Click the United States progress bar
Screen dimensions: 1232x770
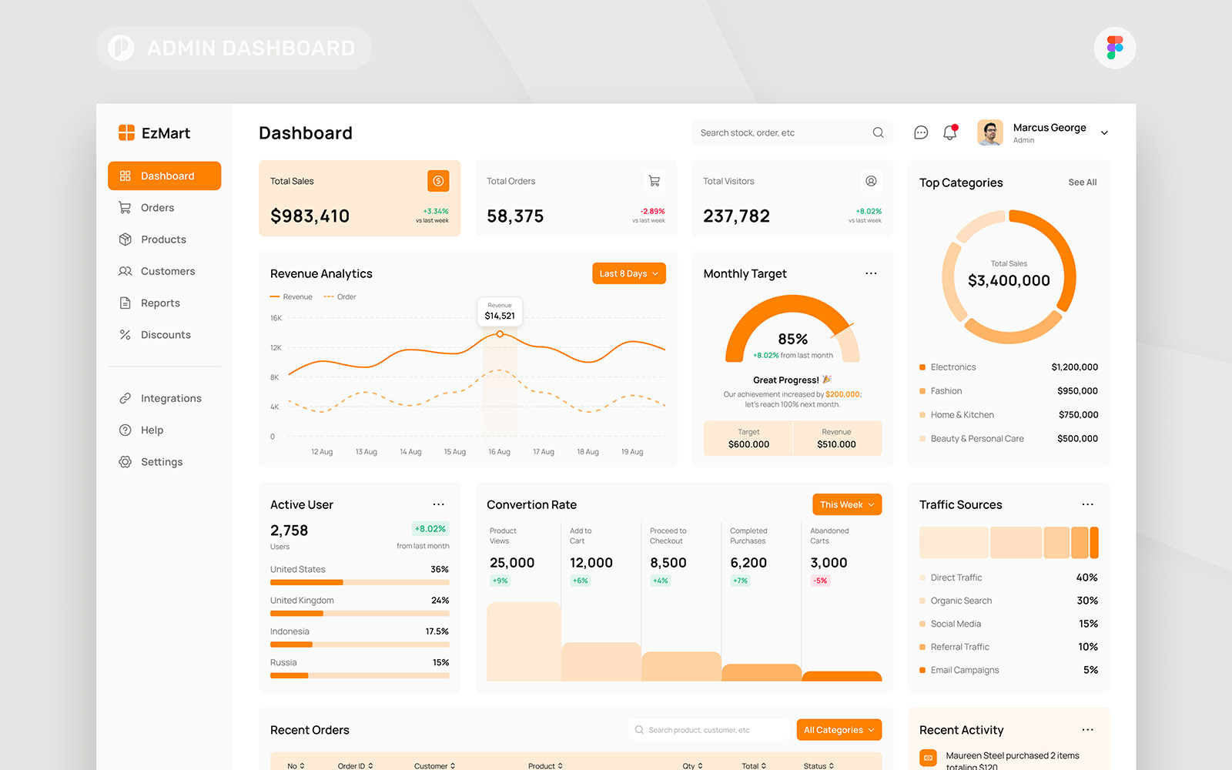360,582
